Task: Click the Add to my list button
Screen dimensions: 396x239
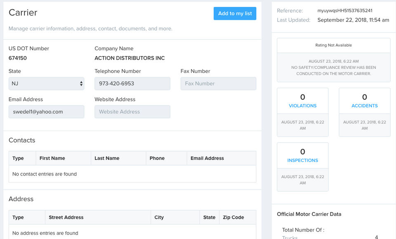Action: coord(235,13)
